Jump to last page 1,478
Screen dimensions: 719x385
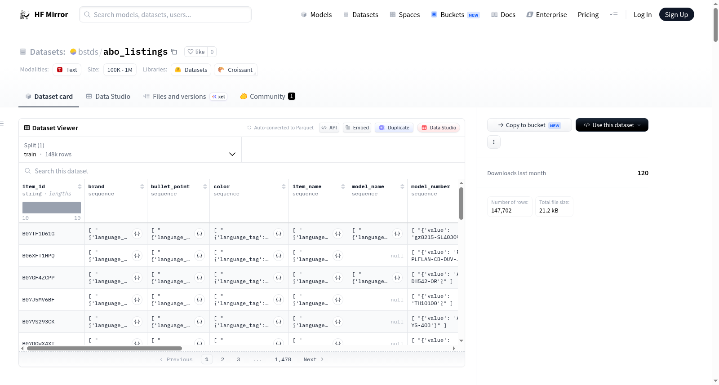(x=283, y=359)
